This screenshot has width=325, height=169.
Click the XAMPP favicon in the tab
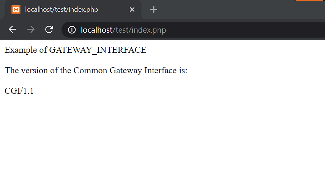coord(16,9)
